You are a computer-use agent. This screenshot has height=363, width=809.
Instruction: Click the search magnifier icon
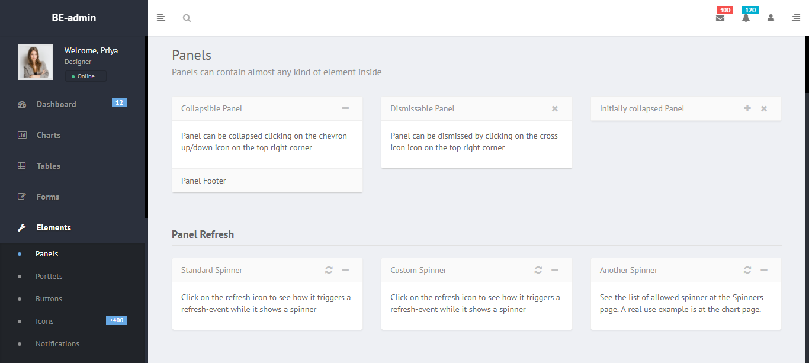[187, 18]
